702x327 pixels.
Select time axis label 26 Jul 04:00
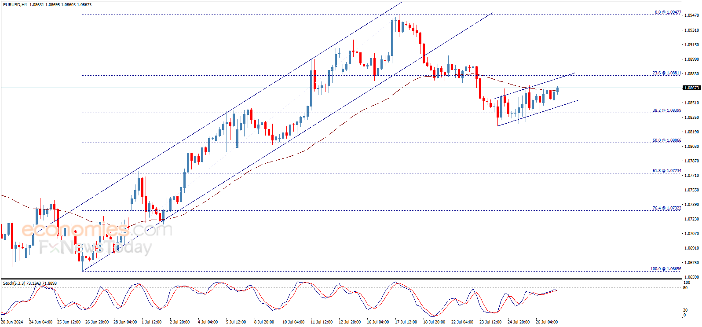[547, 322]
